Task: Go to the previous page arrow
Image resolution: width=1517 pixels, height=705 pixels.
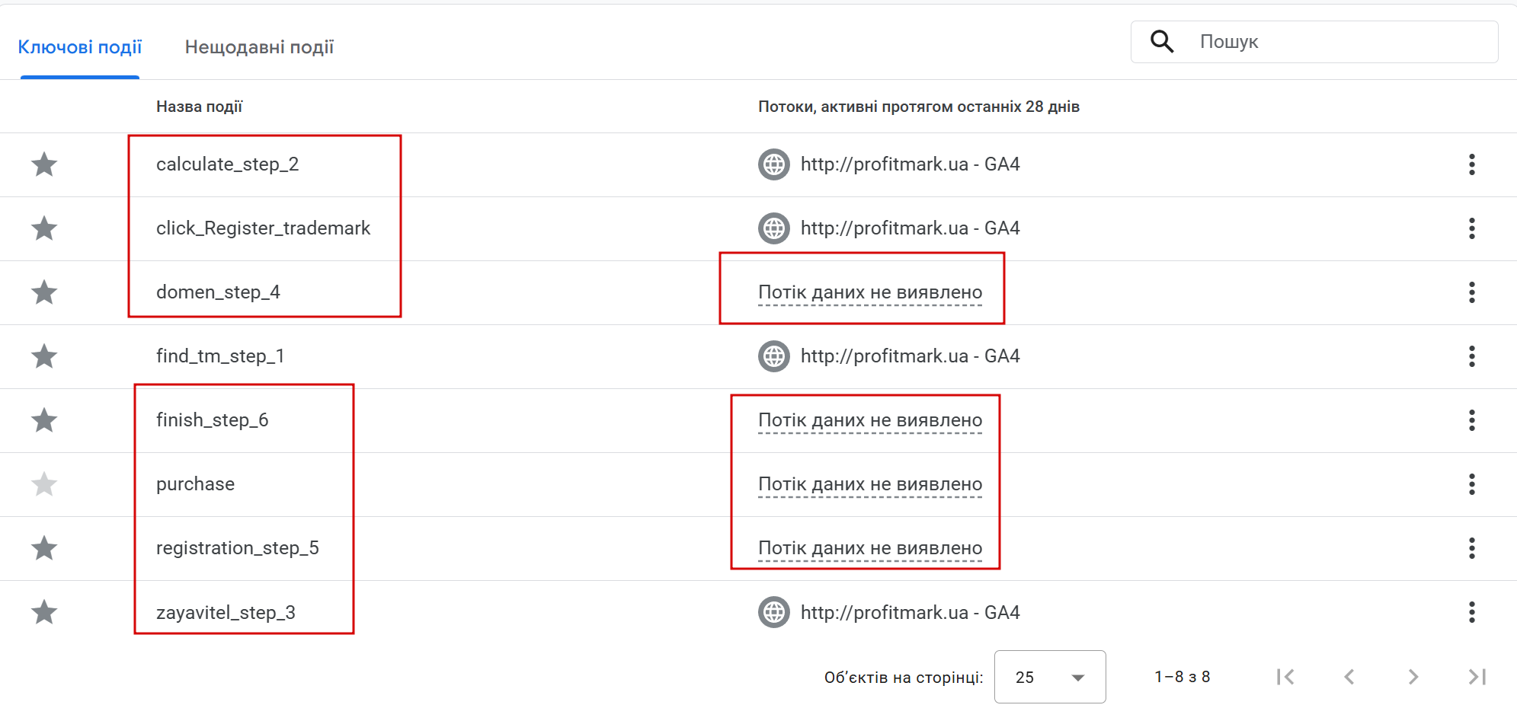Action: point(1349,677)
